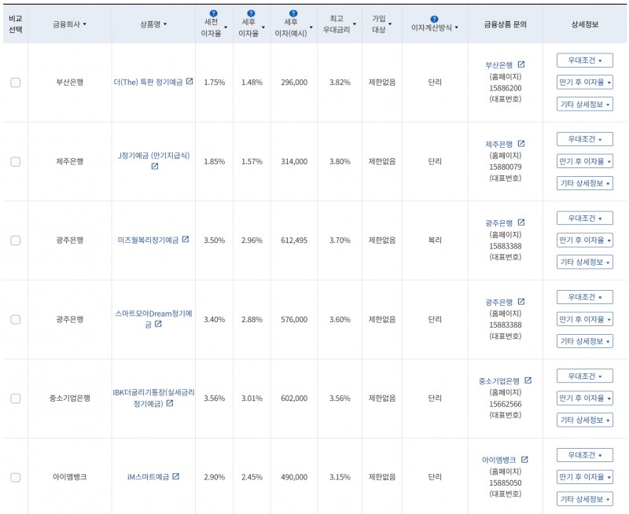Sort by 상품명 column header

[153, 24]
